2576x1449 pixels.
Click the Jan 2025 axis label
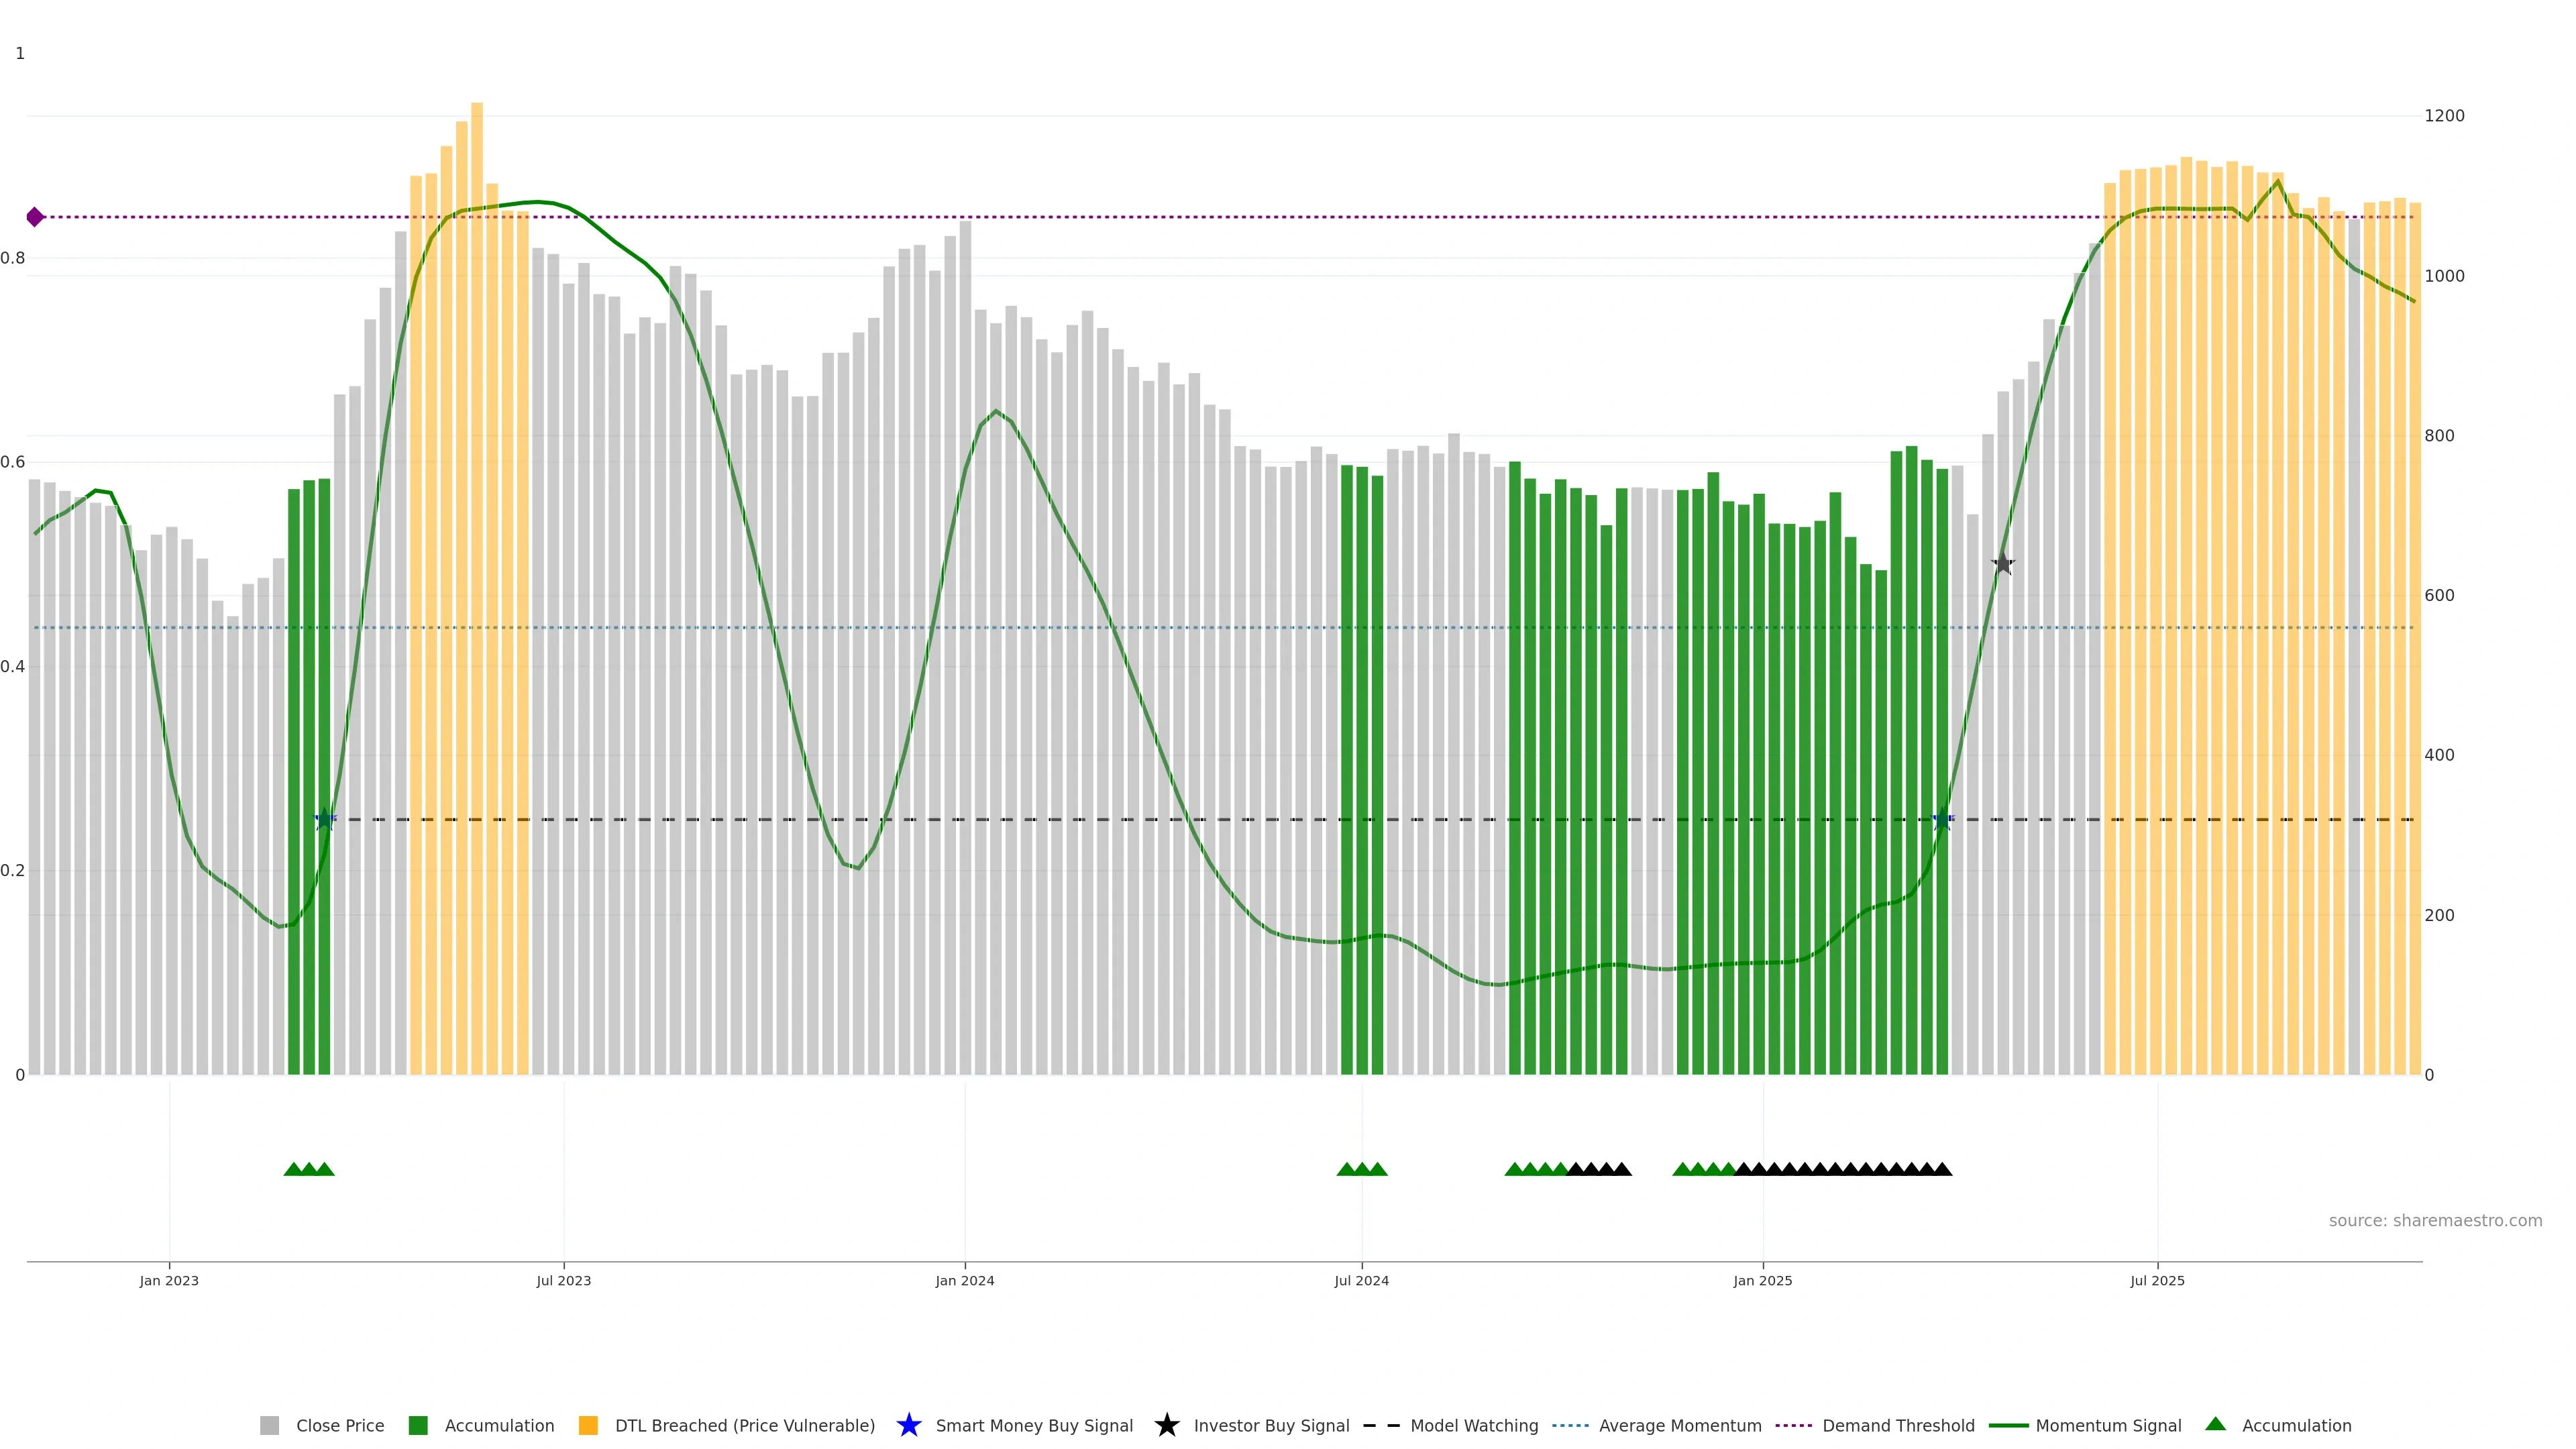[1762, 1280]
